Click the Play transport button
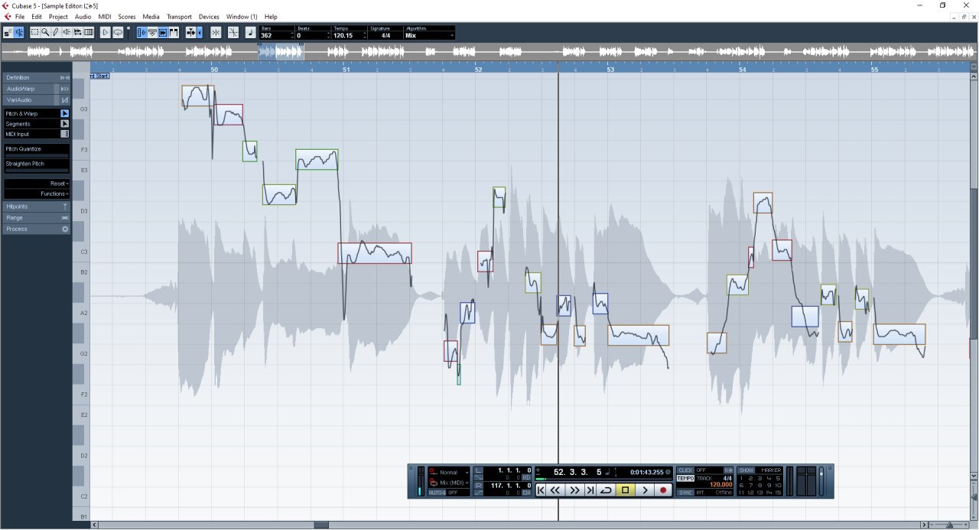Viewport: 979px width, 530px height. click(645, 490)
